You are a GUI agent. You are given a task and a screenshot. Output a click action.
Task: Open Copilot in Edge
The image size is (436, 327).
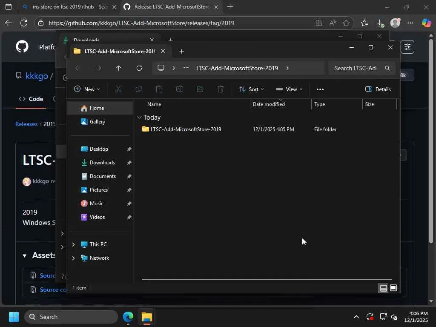pyautogui.click(x=426, y=23)
